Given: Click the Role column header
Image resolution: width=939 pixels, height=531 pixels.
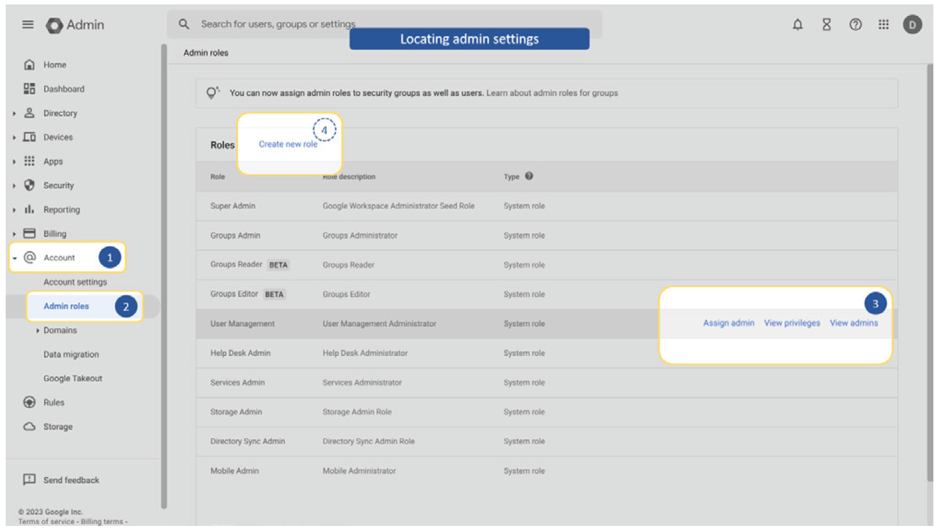Looking at the screenshot, I should [x=217, y=177].
